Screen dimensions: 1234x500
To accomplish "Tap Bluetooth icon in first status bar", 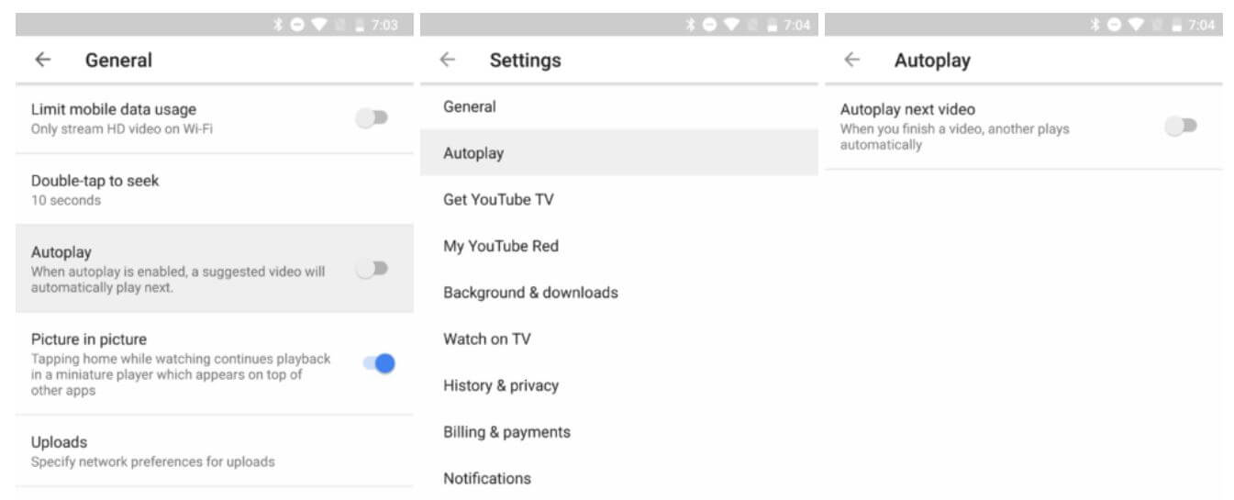I will pyautogui.click(x=278, y=25).
